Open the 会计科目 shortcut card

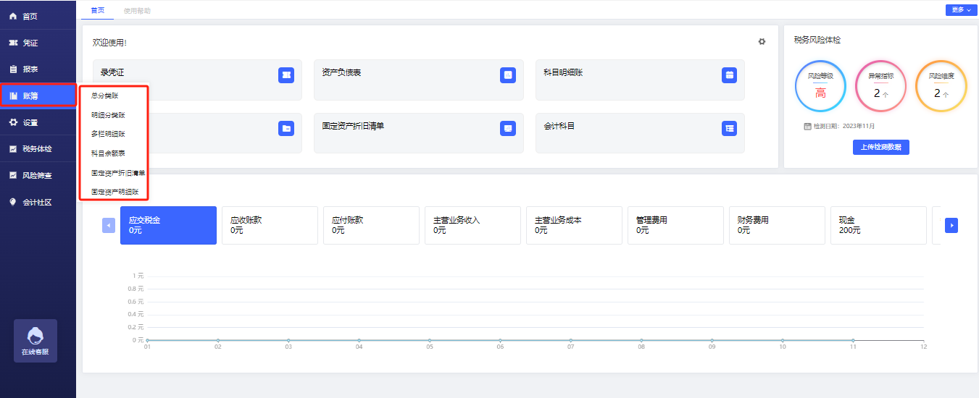[640, 132]
